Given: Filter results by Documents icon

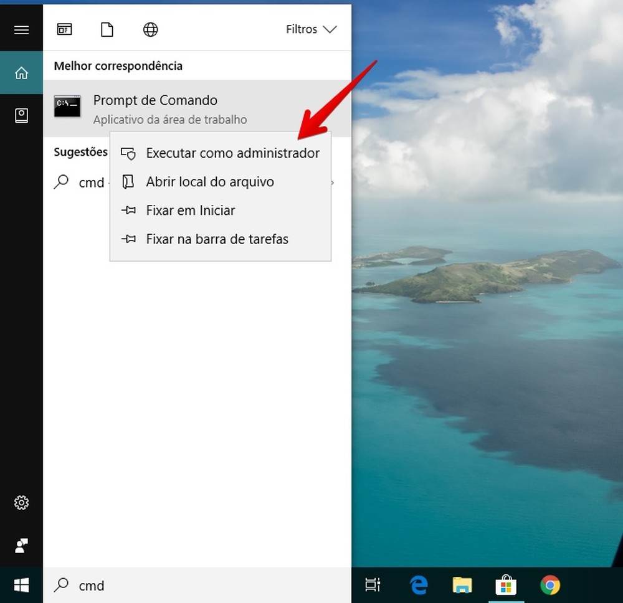Looking at the screenshot, I should [x=107, y=29].
